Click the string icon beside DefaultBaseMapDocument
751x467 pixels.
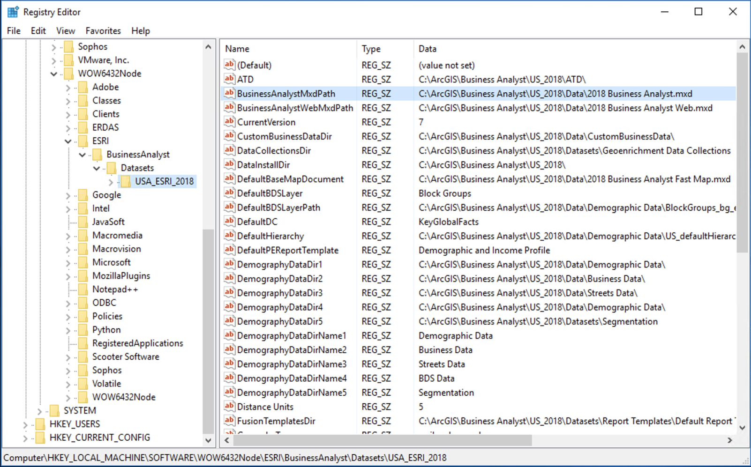click(229, 178)
